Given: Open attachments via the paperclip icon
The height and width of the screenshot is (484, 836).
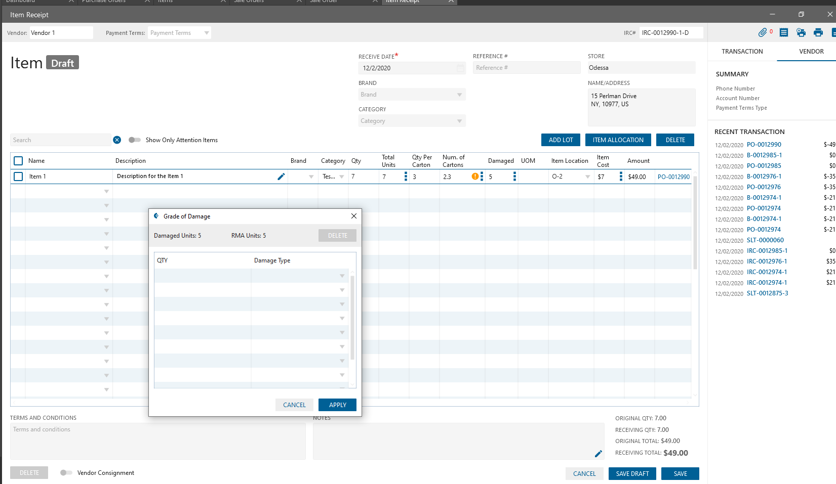Looking at the screenshot, I should (763, 32).
